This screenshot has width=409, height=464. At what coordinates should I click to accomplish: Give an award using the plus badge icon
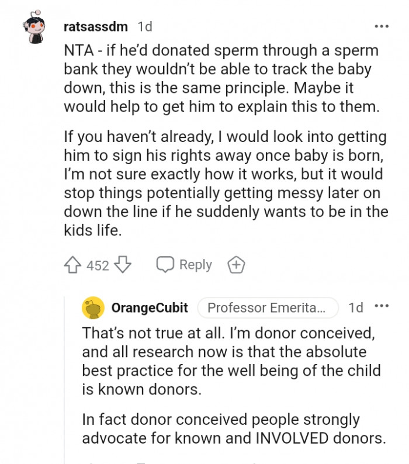[235, 265]
